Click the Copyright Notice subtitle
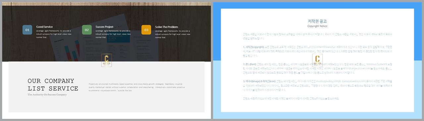424x121 pixels. (x=317, y=26)
